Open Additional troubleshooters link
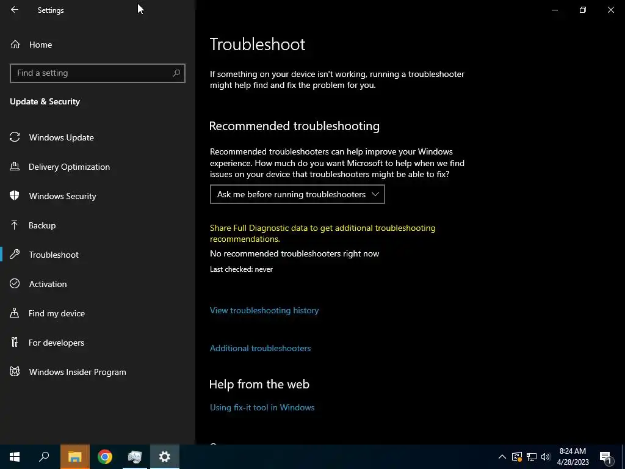 pyautogui.click(x=260, y=348)
